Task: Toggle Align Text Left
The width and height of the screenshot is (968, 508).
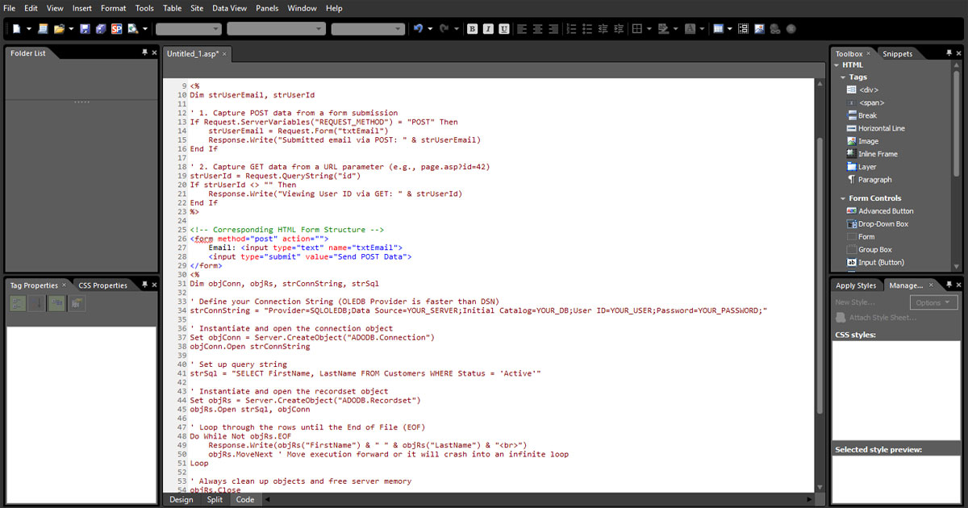Action: 522,28
